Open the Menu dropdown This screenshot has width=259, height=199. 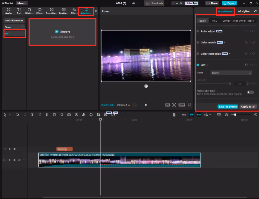click(22, 3)
